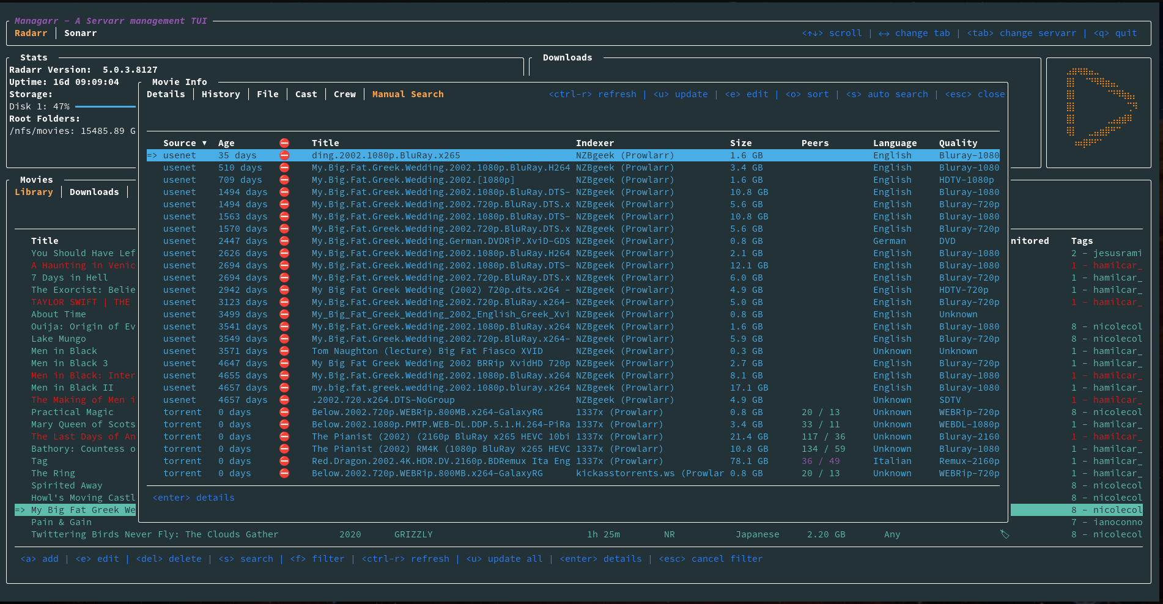Click the auto search shortcut
The width and height of the screenshot is (1163, 604).
coord(887,94)
